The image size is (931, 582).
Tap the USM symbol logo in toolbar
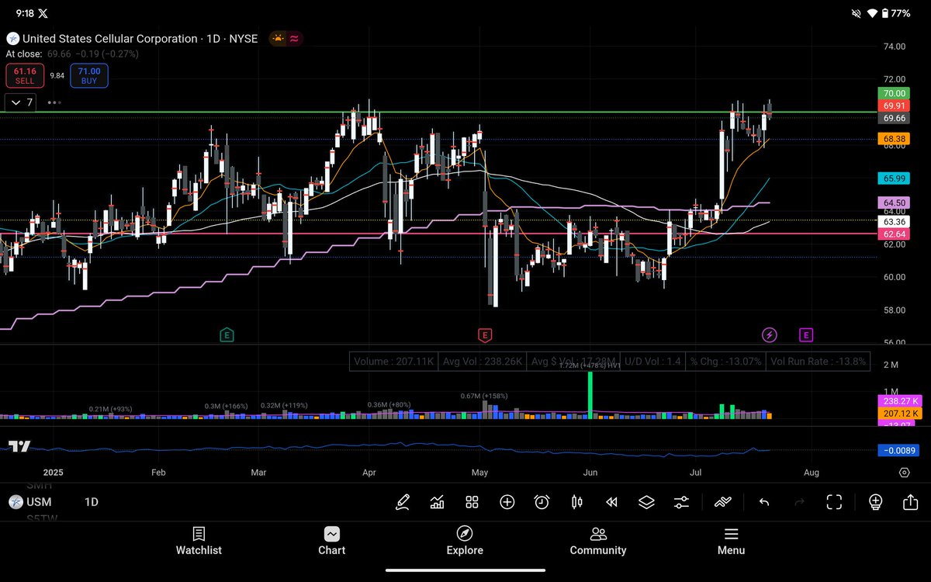coord(15,502)
